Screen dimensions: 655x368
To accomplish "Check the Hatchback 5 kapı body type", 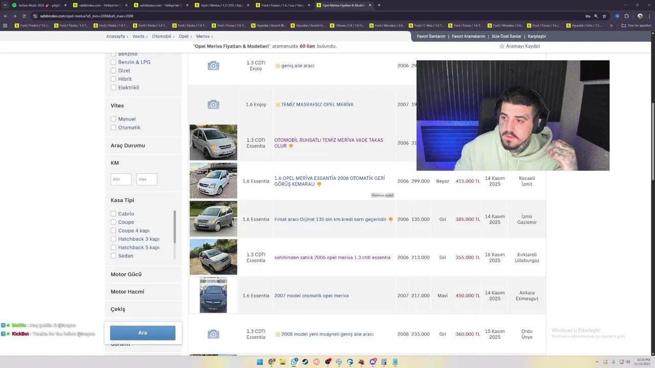I will (114, 247).
